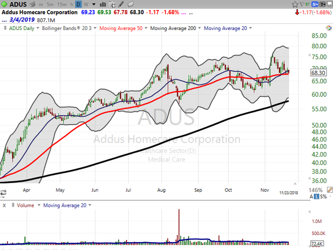Click the move handle before ADUS Daily
This screenshot has height=250, width=333.
[5, 28]
